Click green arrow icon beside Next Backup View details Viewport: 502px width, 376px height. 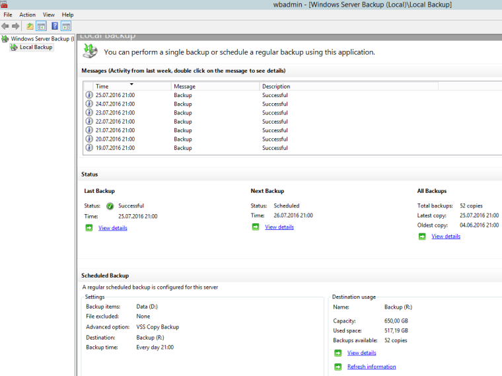(256, 227)
